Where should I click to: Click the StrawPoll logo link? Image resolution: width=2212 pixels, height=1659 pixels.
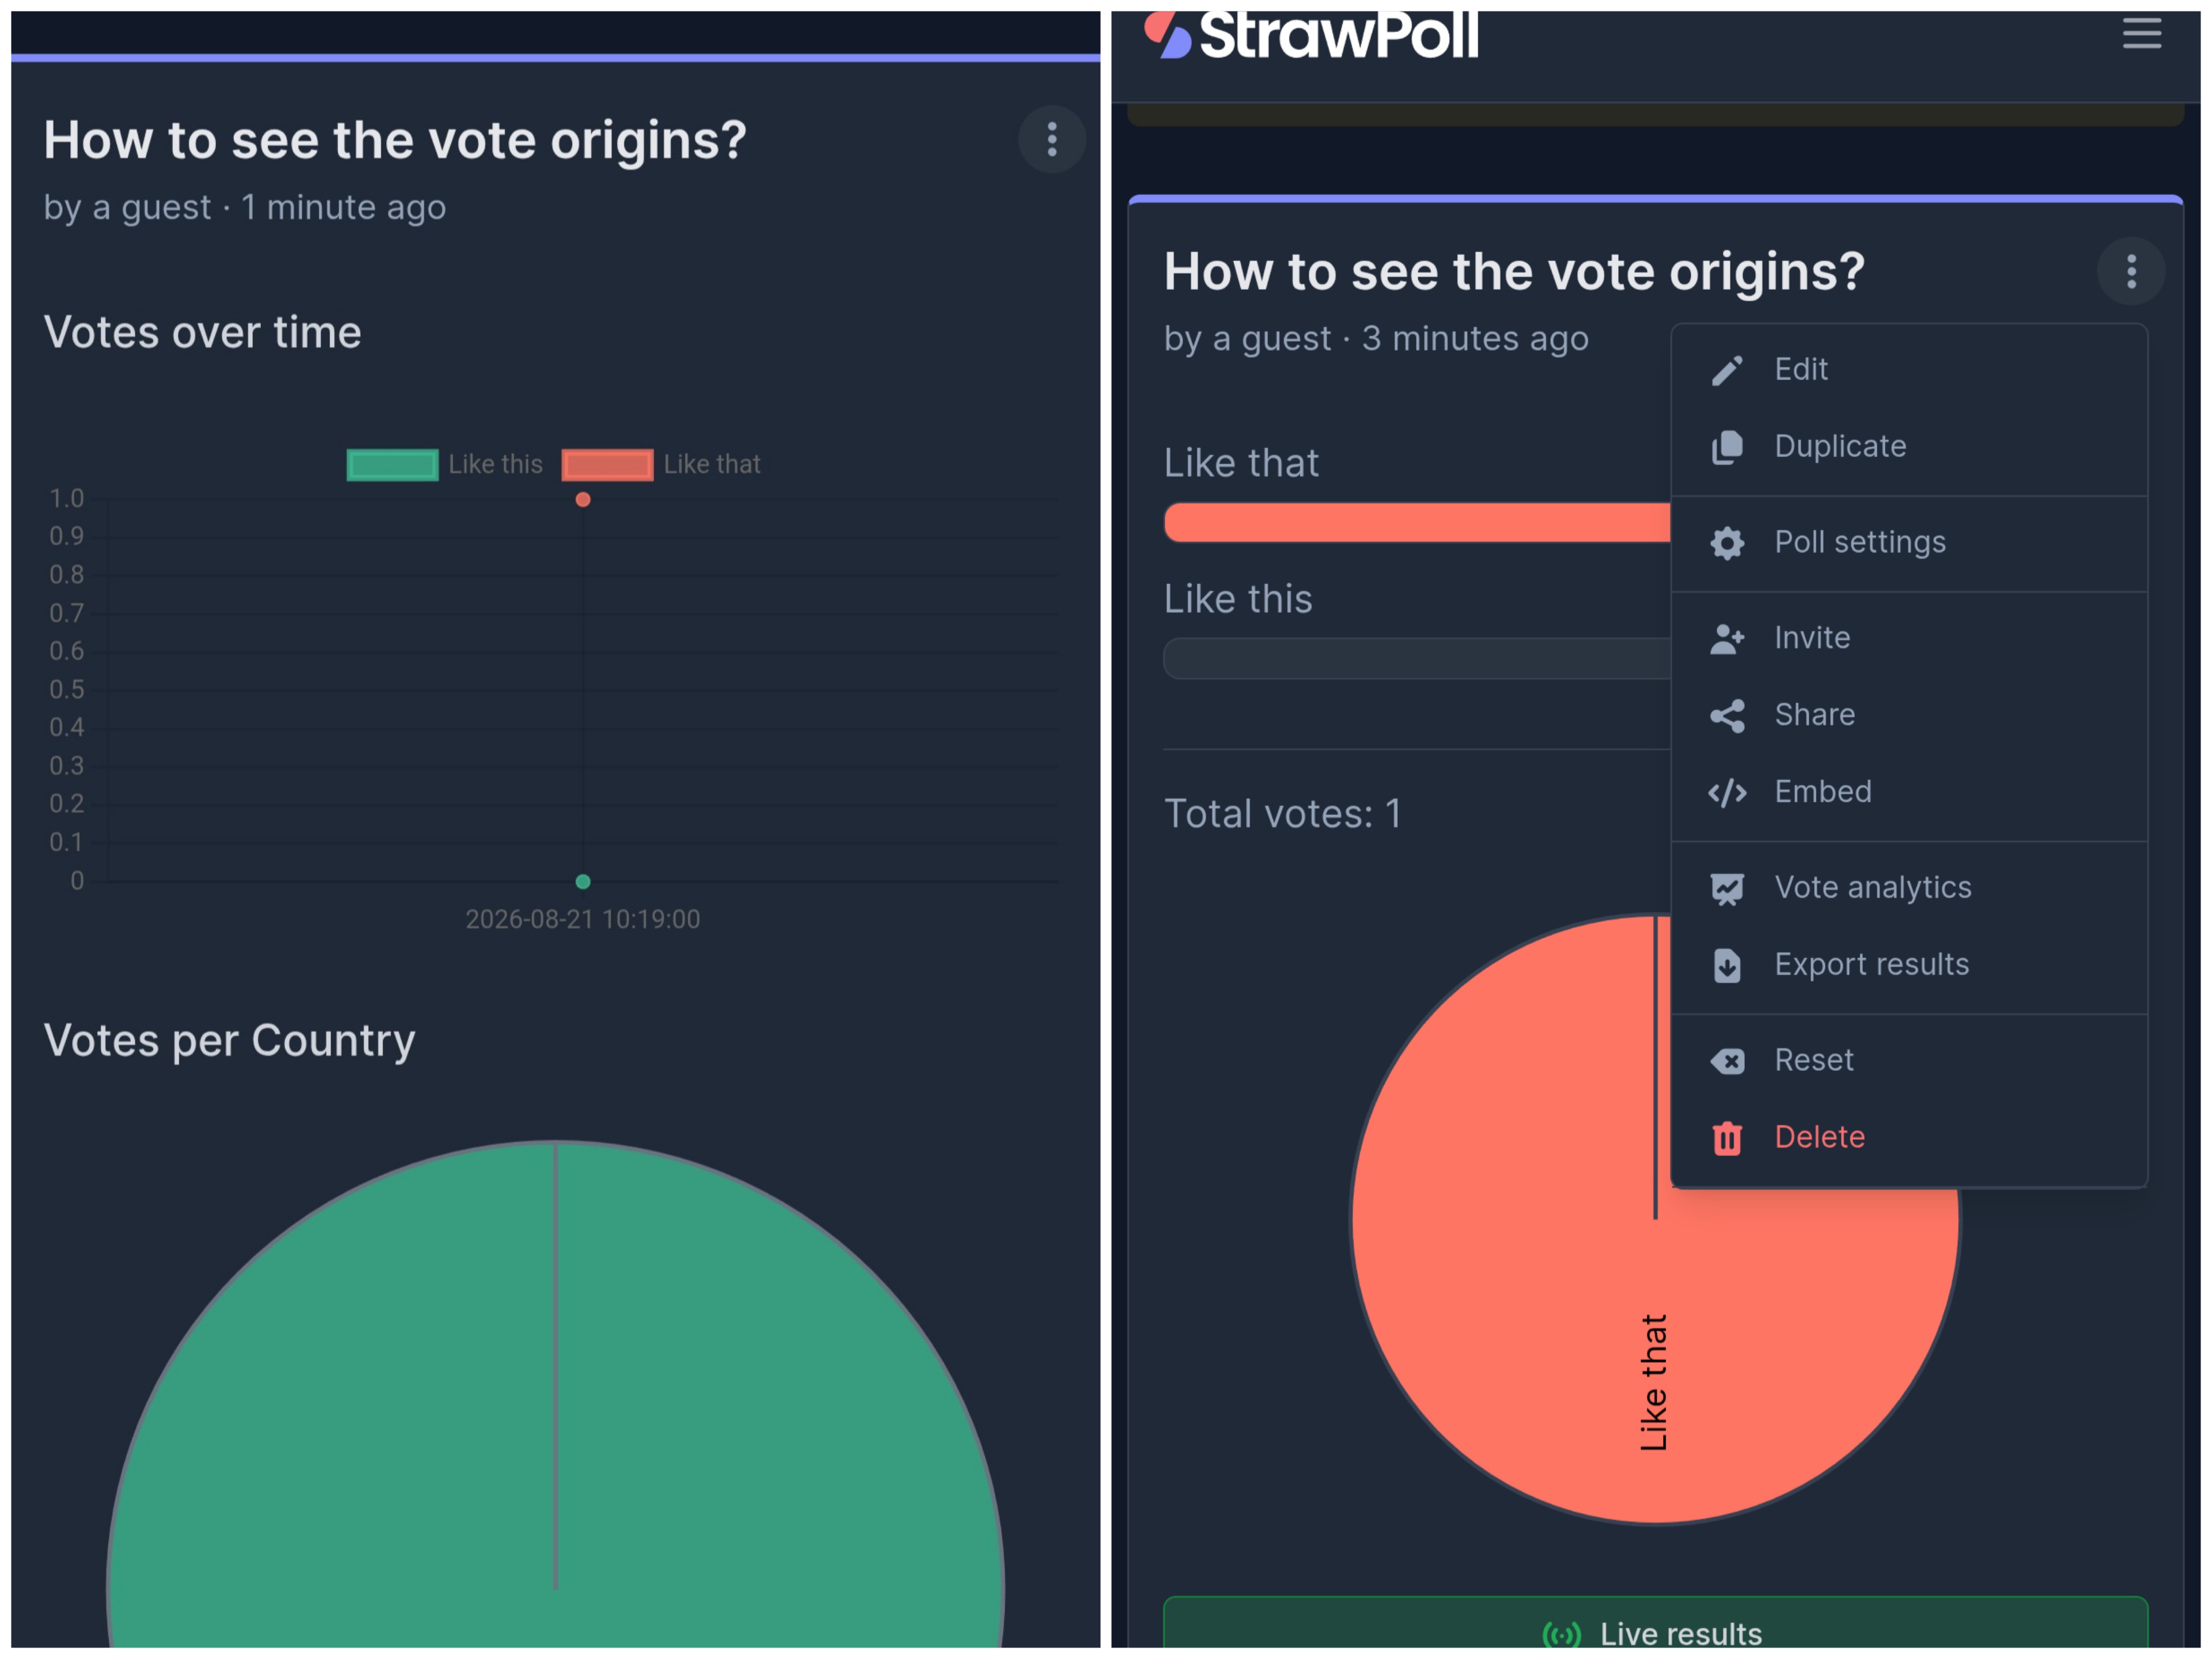point(1311,35)
